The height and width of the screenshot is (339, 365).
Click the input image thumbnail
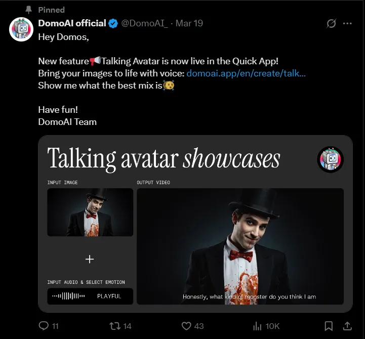point(90,212)
